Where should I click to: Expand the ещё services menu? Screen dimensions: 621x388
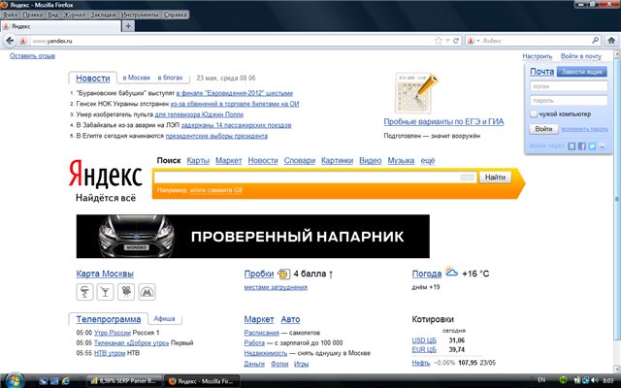coord(427,160)
